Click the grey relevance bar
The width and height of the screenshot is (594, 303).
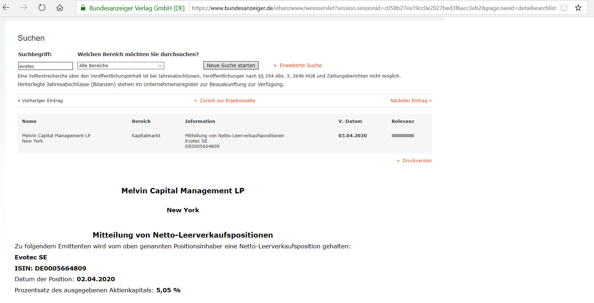pyautogui.click(x=403, y=136)
